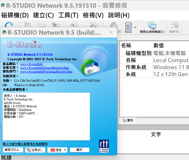Open the 磁碟機(D) menu
189x160 pixels.
click(15, 15)
